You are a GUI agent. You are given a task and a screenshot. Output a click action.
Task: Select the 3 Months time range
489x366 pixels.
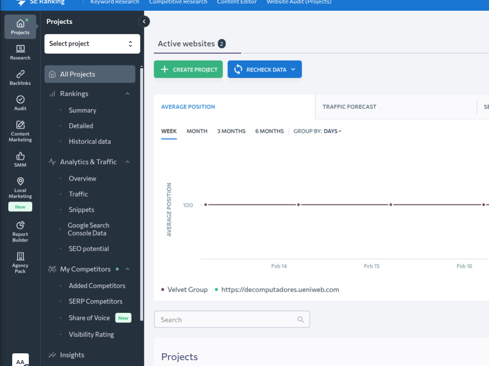coord(231,131)
